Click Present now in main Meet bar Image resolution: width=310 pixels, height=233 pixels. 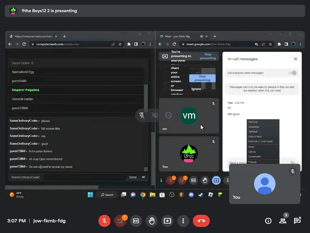(x=167, y=221)
